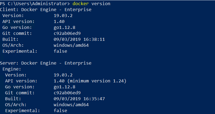Click the client Git commit hash c92ab06ed9
This screenshot has height=114, width=215.
pyautogui.click(x=67, y=33)
